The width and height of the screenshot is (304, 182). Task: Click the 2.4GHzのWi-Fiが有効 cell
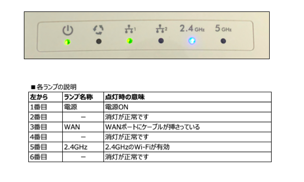pyautogui.click(x=188, y=147)
